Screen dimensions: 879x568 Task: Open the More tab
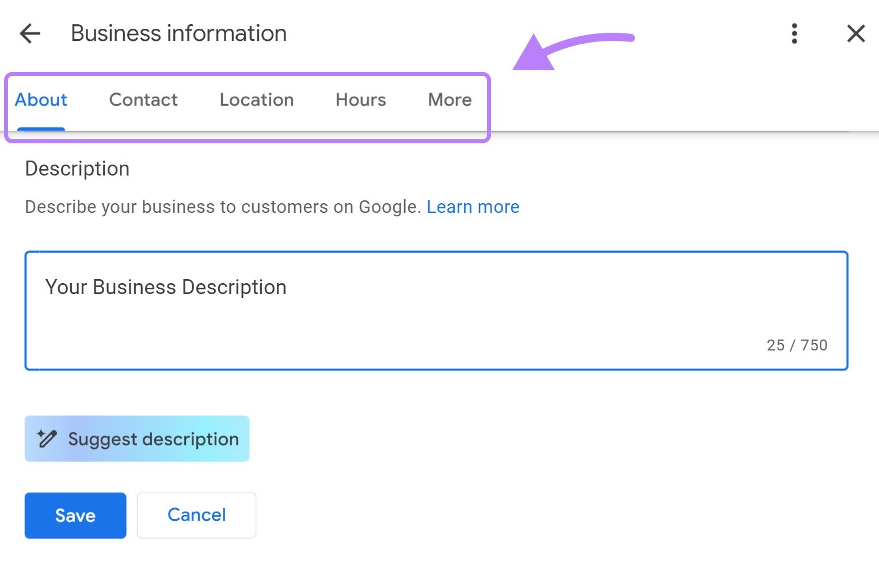[x=449, y=100]
